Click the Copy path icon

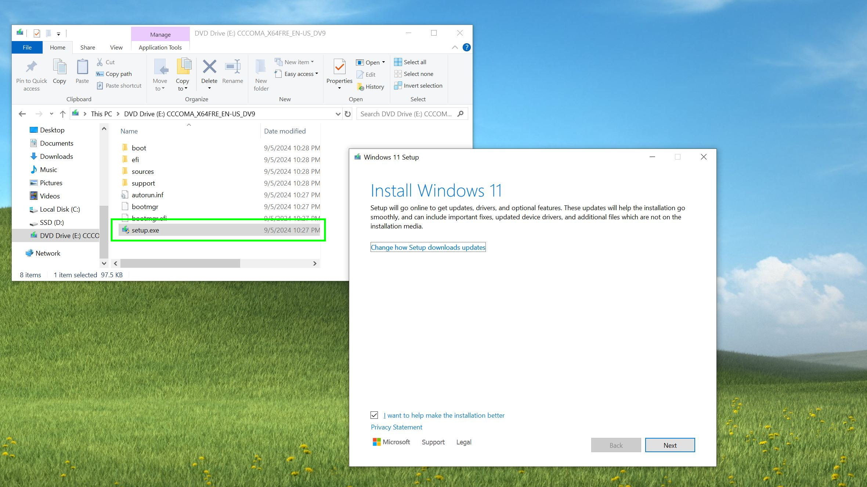pos(100,74)
